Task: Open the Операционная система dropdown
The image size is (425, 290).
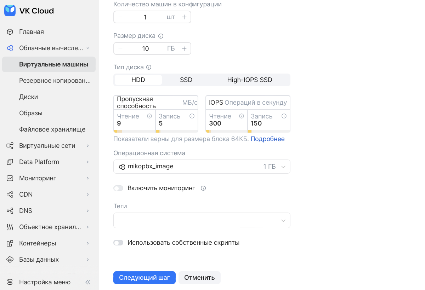Action: point(202,167)
